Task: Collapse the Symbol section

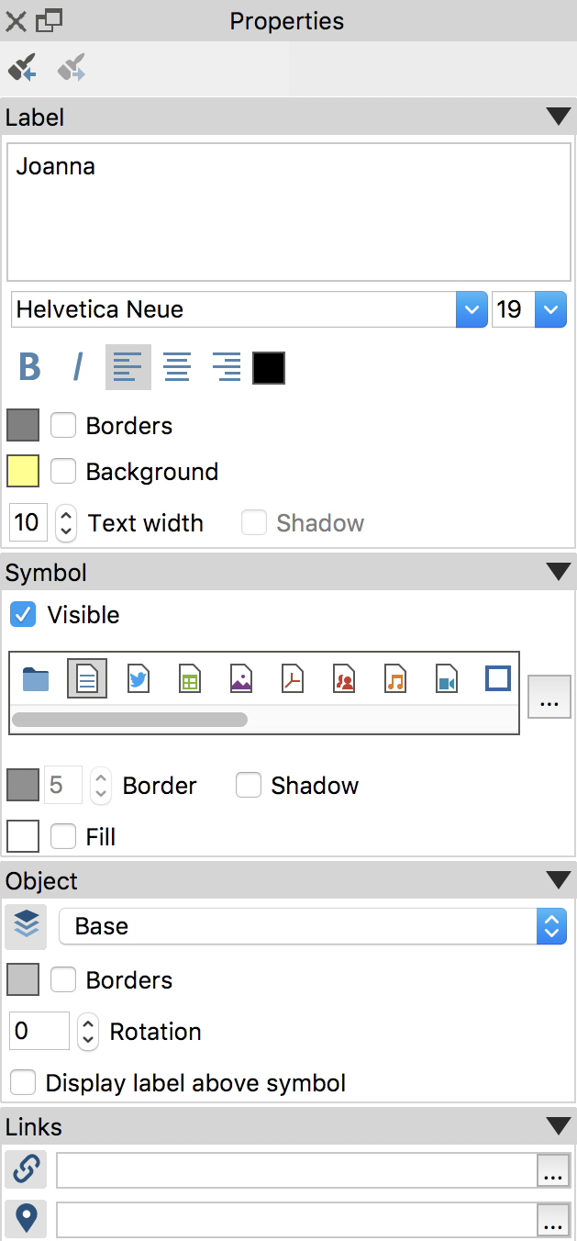Action: coord(558,572)
